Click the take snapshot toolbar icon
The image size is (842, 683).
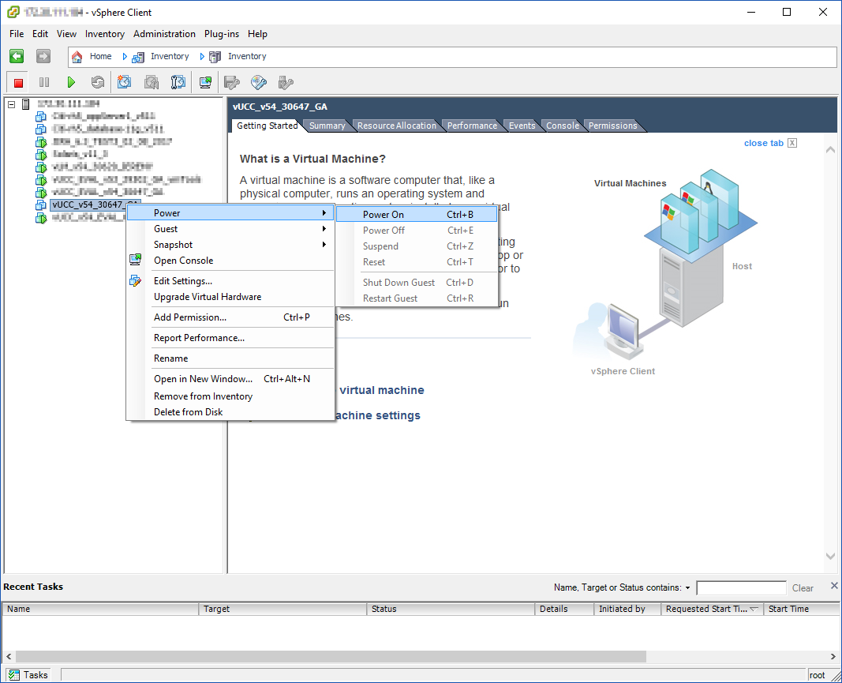click(x=124, y=82)
